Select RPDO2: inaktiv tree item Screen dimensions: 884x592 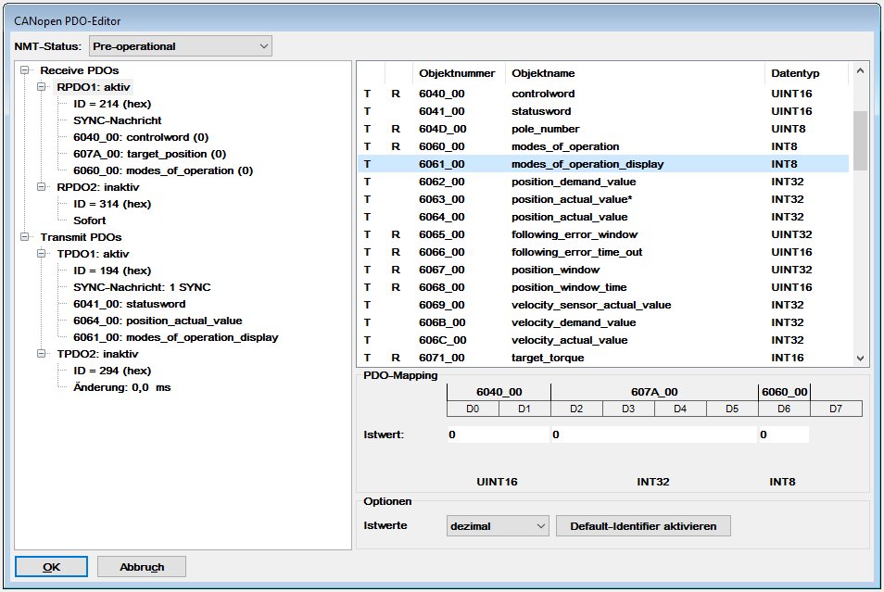point(98,187)
